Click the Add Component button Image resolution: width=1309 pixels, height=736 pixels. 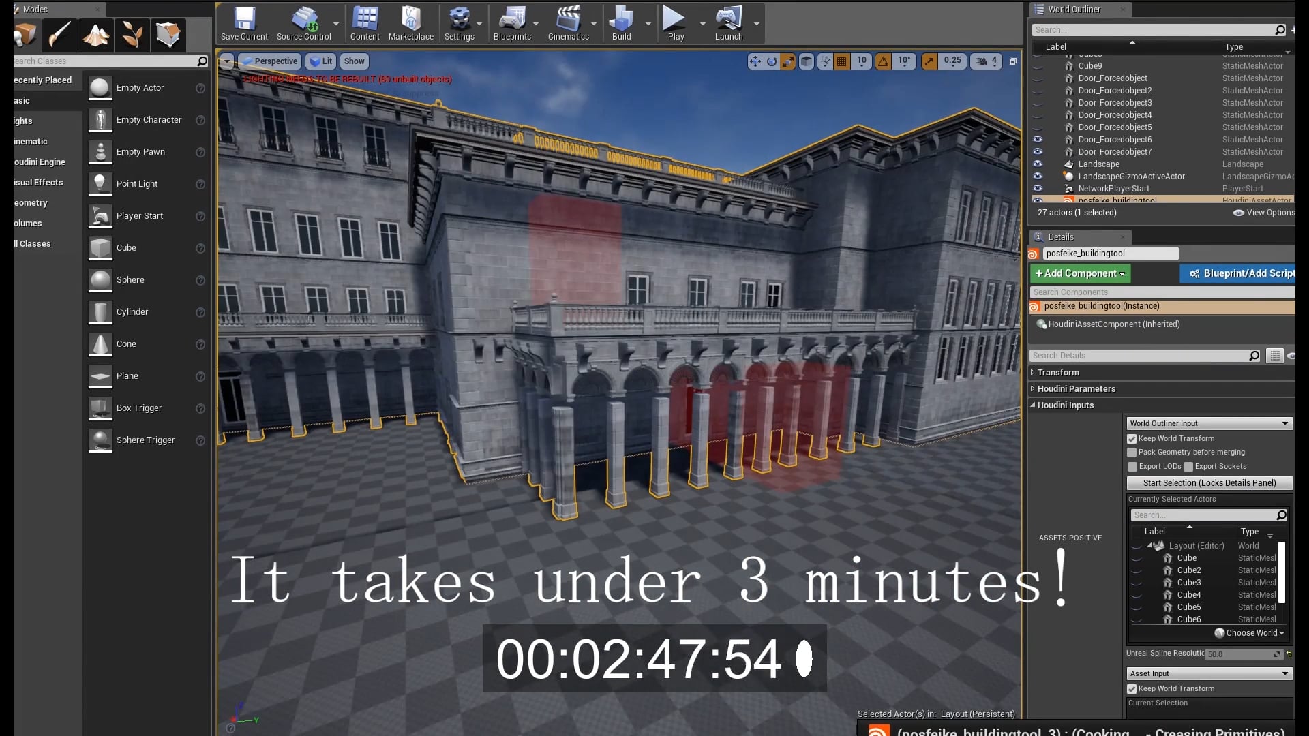pos(1080,273)
